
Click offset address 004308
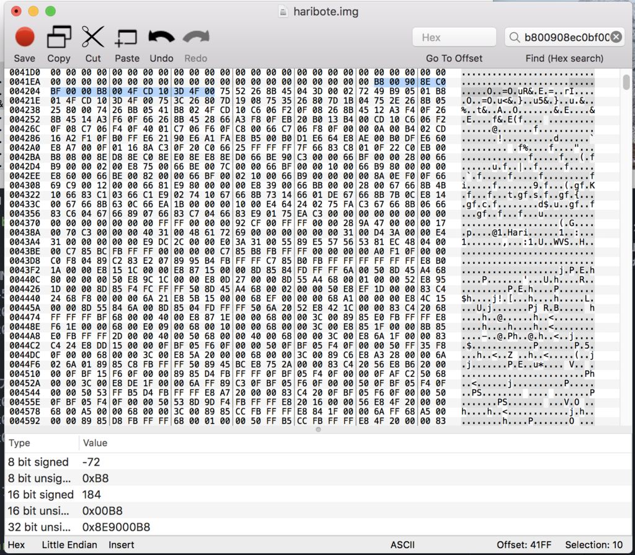click(x=25, y=185)
